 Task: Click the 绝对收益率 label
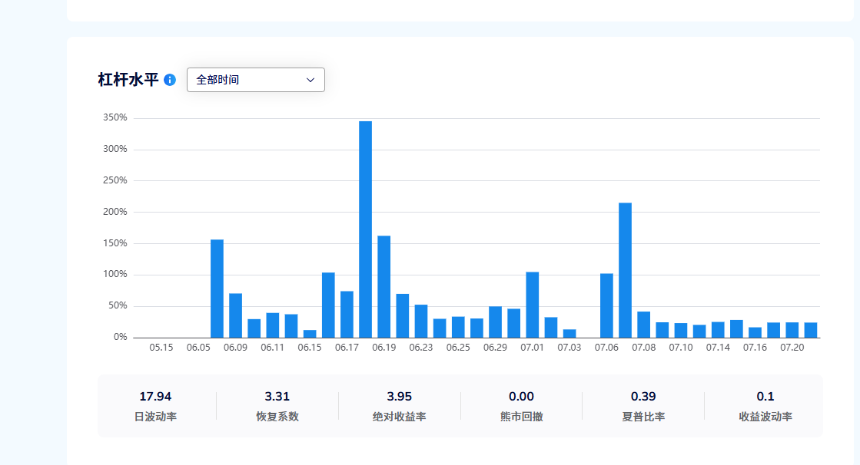coord(400,417)
